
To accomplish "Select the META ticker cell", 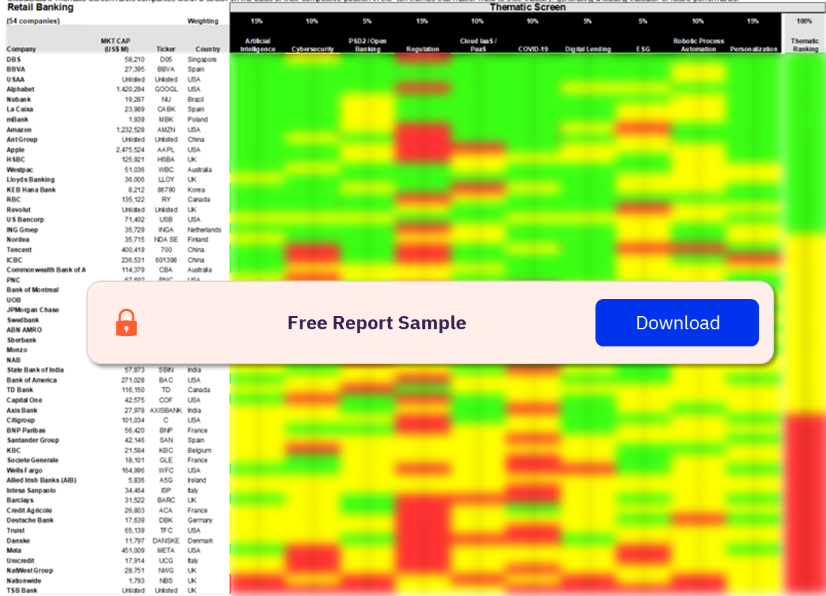I will 166,551.
